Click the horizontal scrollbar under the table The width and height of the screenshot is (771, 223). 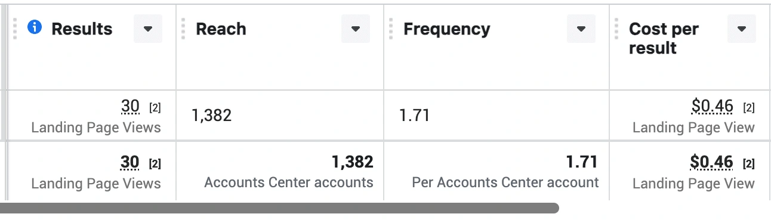click(279, 208)
